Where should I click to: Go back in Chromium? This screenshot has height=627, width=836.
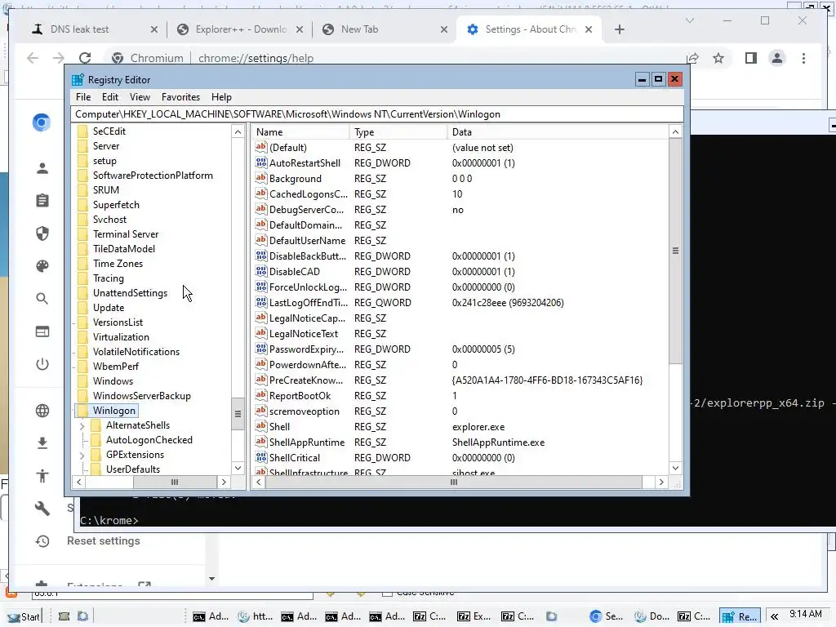coord(33,58)
